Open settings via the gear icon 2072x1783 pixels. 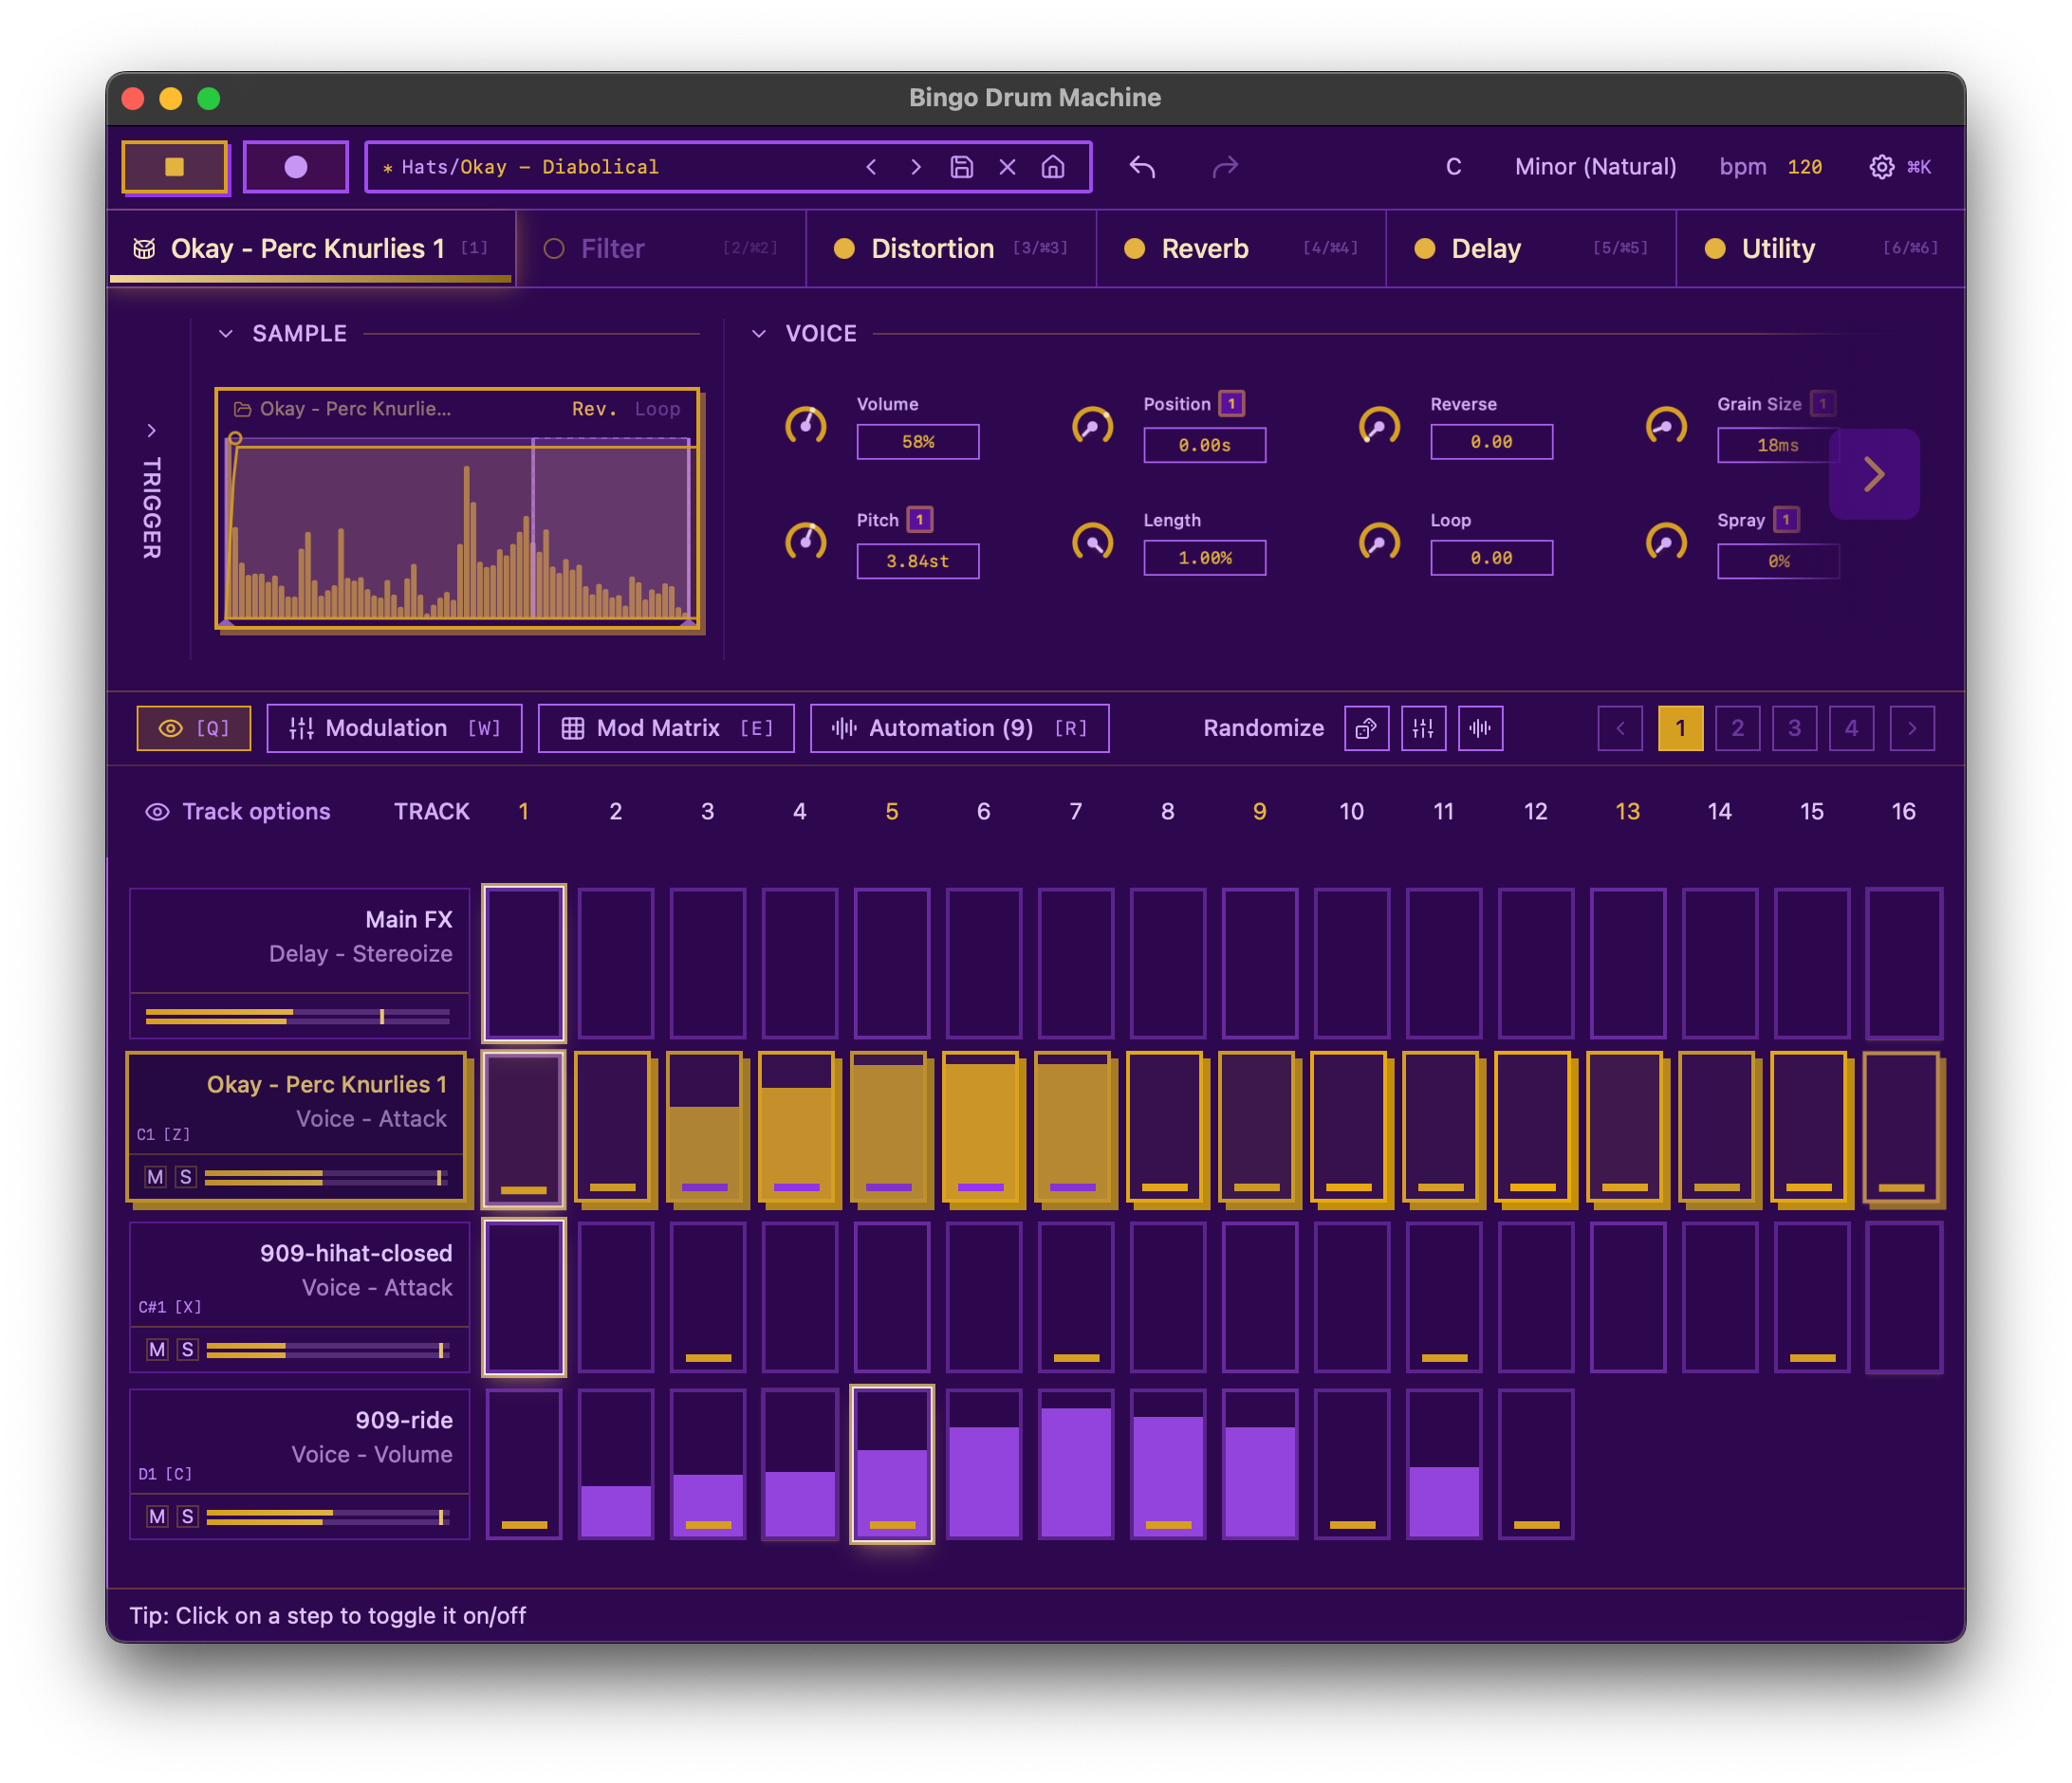pos(1881,167)
